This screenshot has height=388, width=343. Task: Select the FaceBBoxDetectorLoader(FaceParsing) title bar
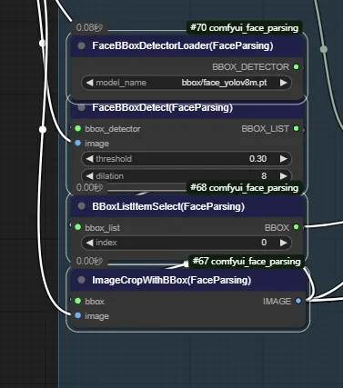coord(187,45)
